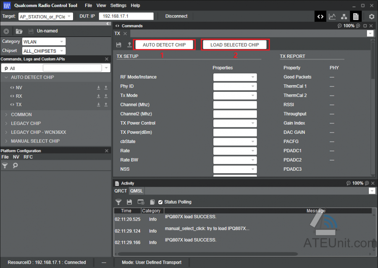Viewport: 378px width, 268px height.
Task: Open the TX Power Control dropdown
Action: [235, 123]
